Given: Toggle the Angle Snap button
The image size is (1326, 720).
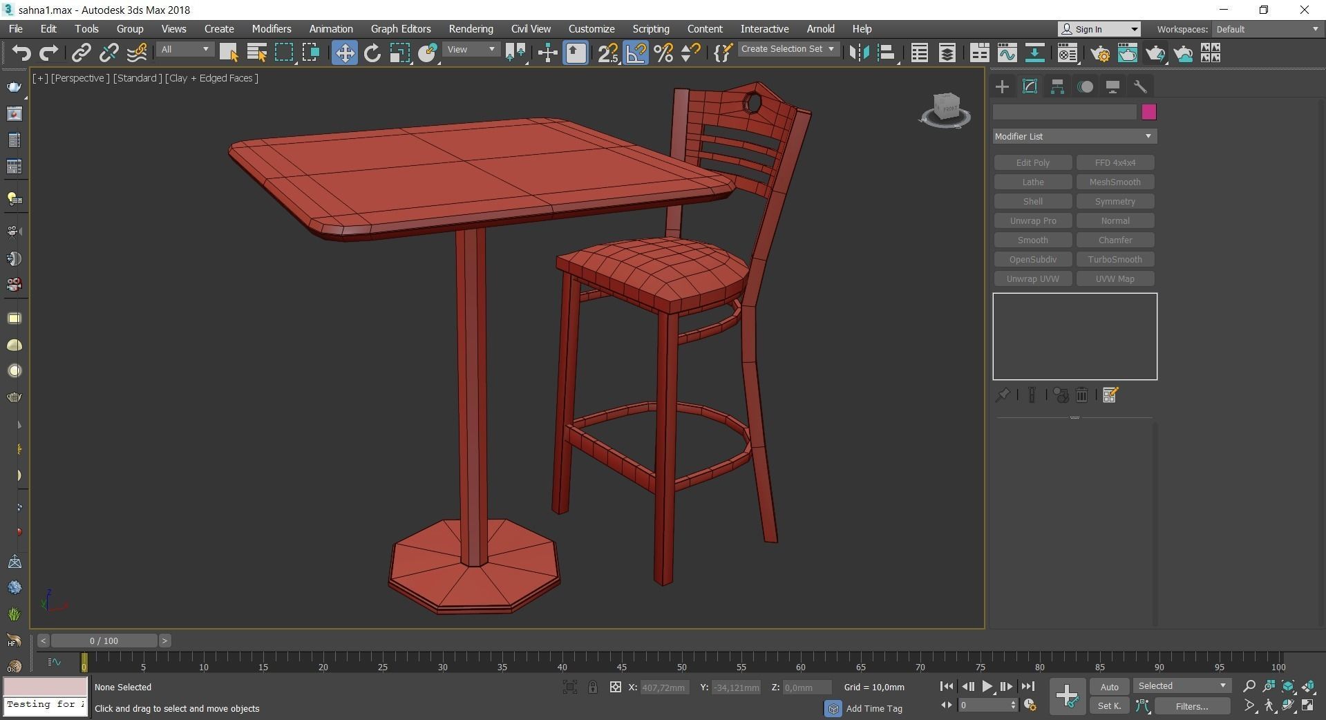Looking at the screenshot, I should pyautogui.click(x=636, y=53).
